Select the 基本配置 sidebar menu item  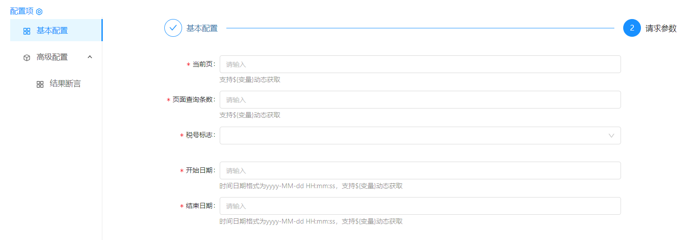pos(52,31)
